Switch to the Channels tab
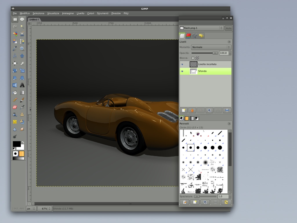Viewport: 297px width, 223px height. 189,36
